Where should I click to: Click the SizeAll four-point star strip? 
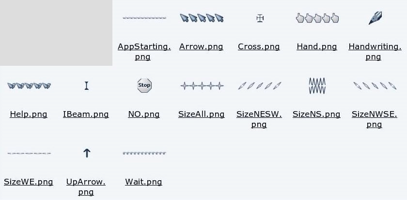[202, 86]
